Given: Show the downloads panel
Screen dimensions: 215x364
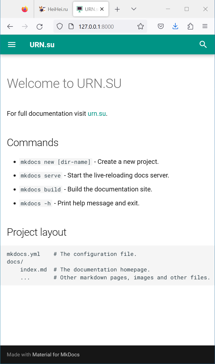Looking at the screenshot, I should (175, 26).
